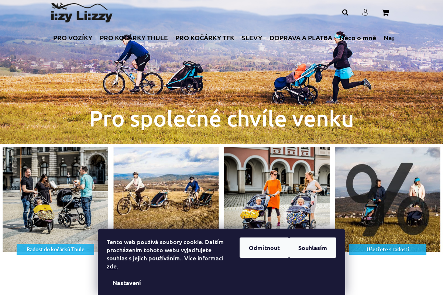The image size is (443, 295).
Task: Open the two women with strollers thumbnail
Action: pos(277,188)
